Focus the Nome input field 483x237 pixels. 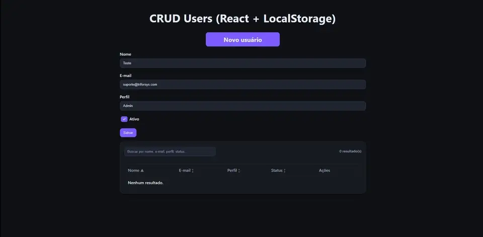(x=243, y=63)
